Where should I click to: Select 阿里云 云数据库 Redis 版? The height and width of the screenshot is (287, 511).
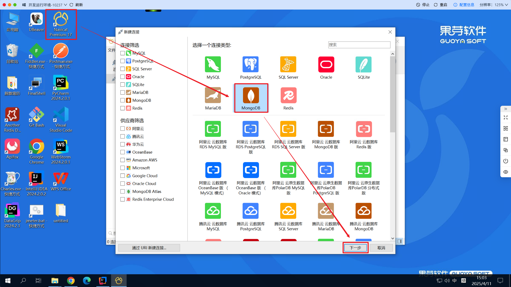(x=364, y=129)
